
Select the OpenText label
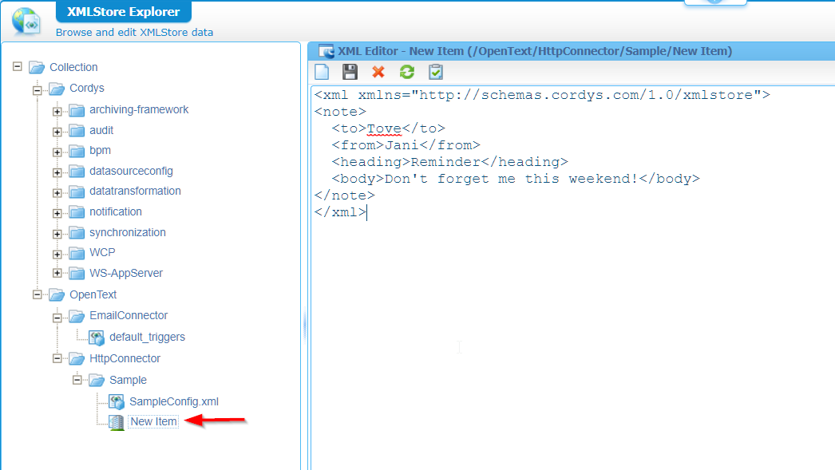[x=93, y=294]
